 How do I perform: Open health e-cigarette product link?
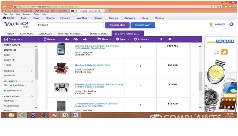click(x=99, y=86)
